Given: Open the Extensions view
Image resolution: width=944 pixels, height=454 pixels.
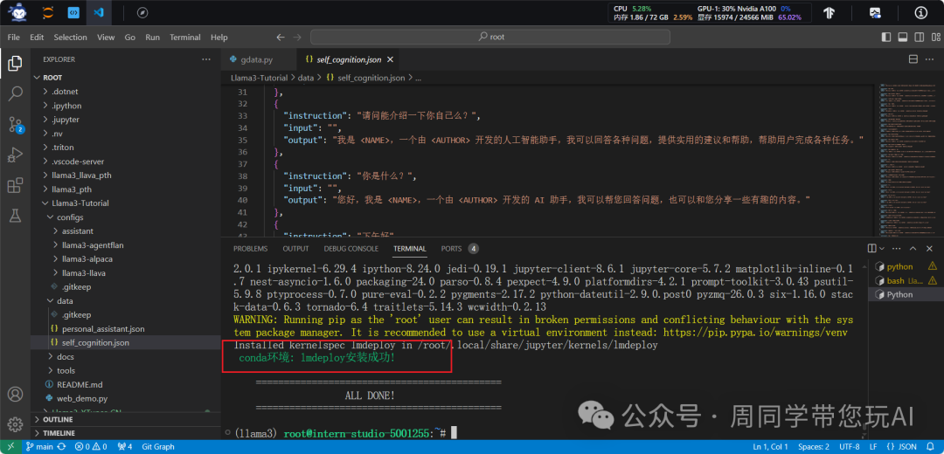Looking at the screenshot, I should [15, 186].
